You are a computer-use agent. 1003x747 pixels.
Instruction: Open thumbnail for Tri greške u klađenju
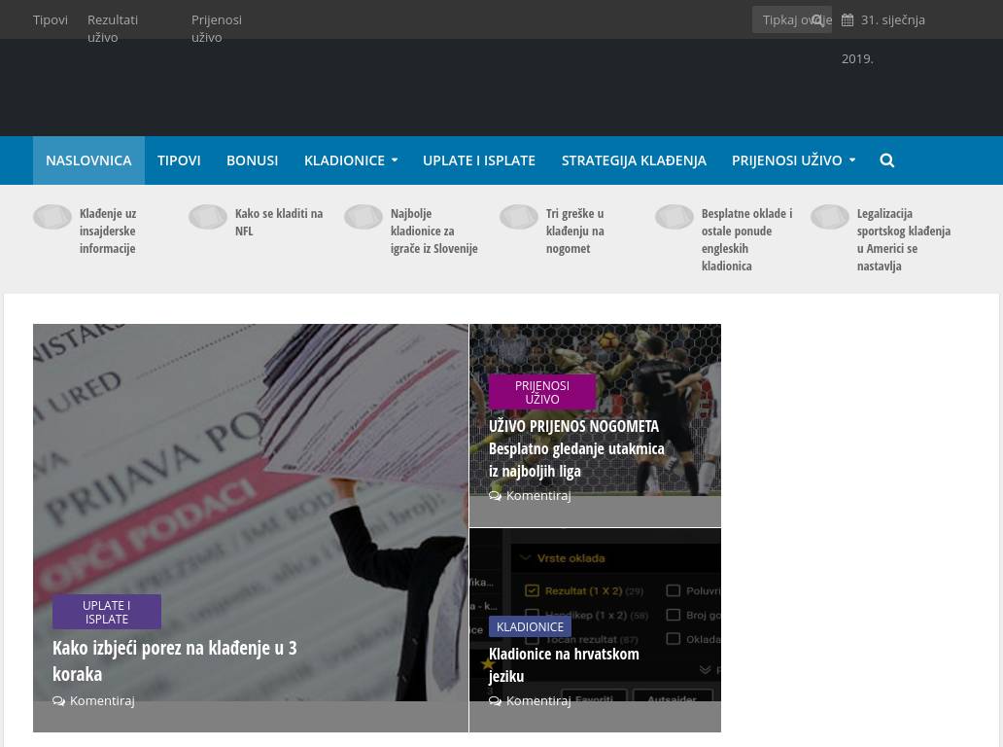[x=519, y=217]
